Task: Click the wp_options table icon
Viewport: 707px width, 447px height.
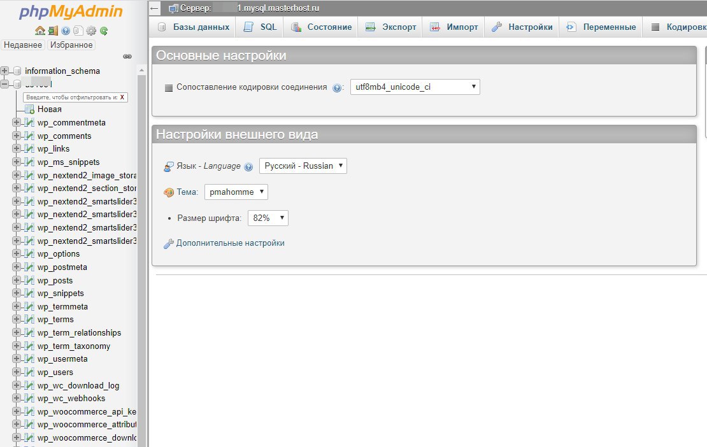Action: 29,253
